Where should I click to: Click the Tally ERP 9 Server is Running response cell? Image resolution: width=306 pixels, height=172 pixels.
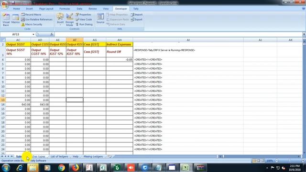pos(188,52)
